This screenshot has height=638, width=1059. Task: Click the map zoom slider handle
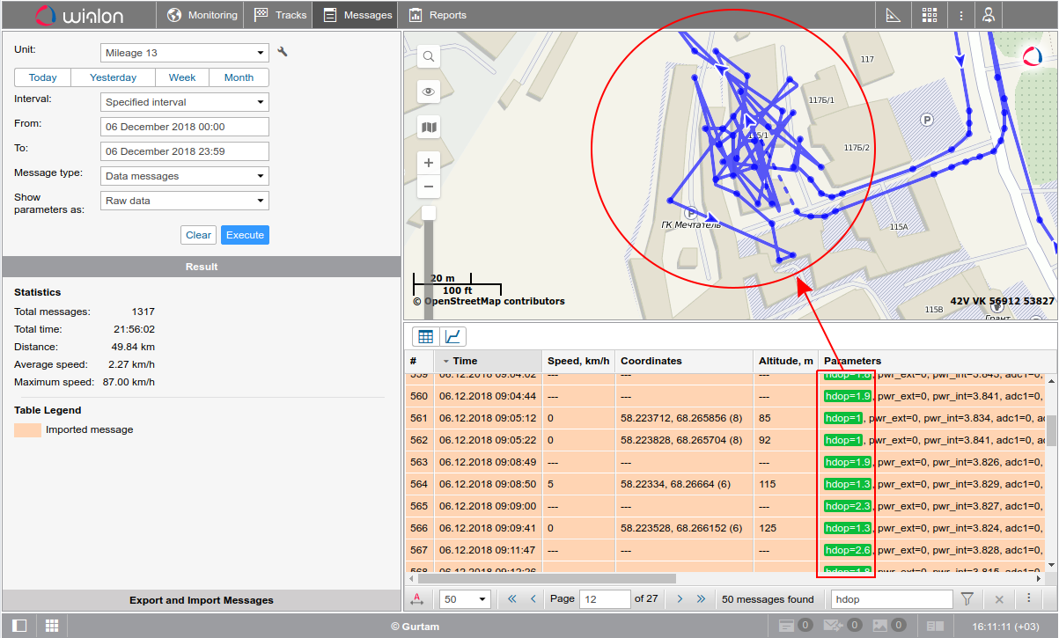coord(429,213)
